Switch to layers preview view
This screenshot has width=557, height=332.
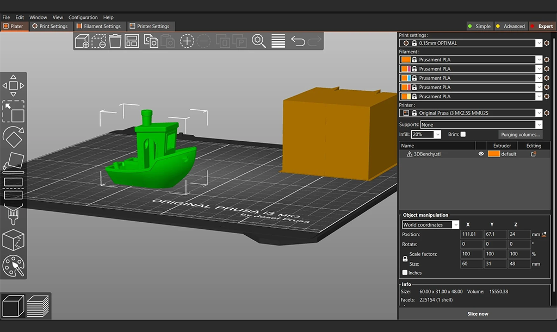click(x=38, y=305)
